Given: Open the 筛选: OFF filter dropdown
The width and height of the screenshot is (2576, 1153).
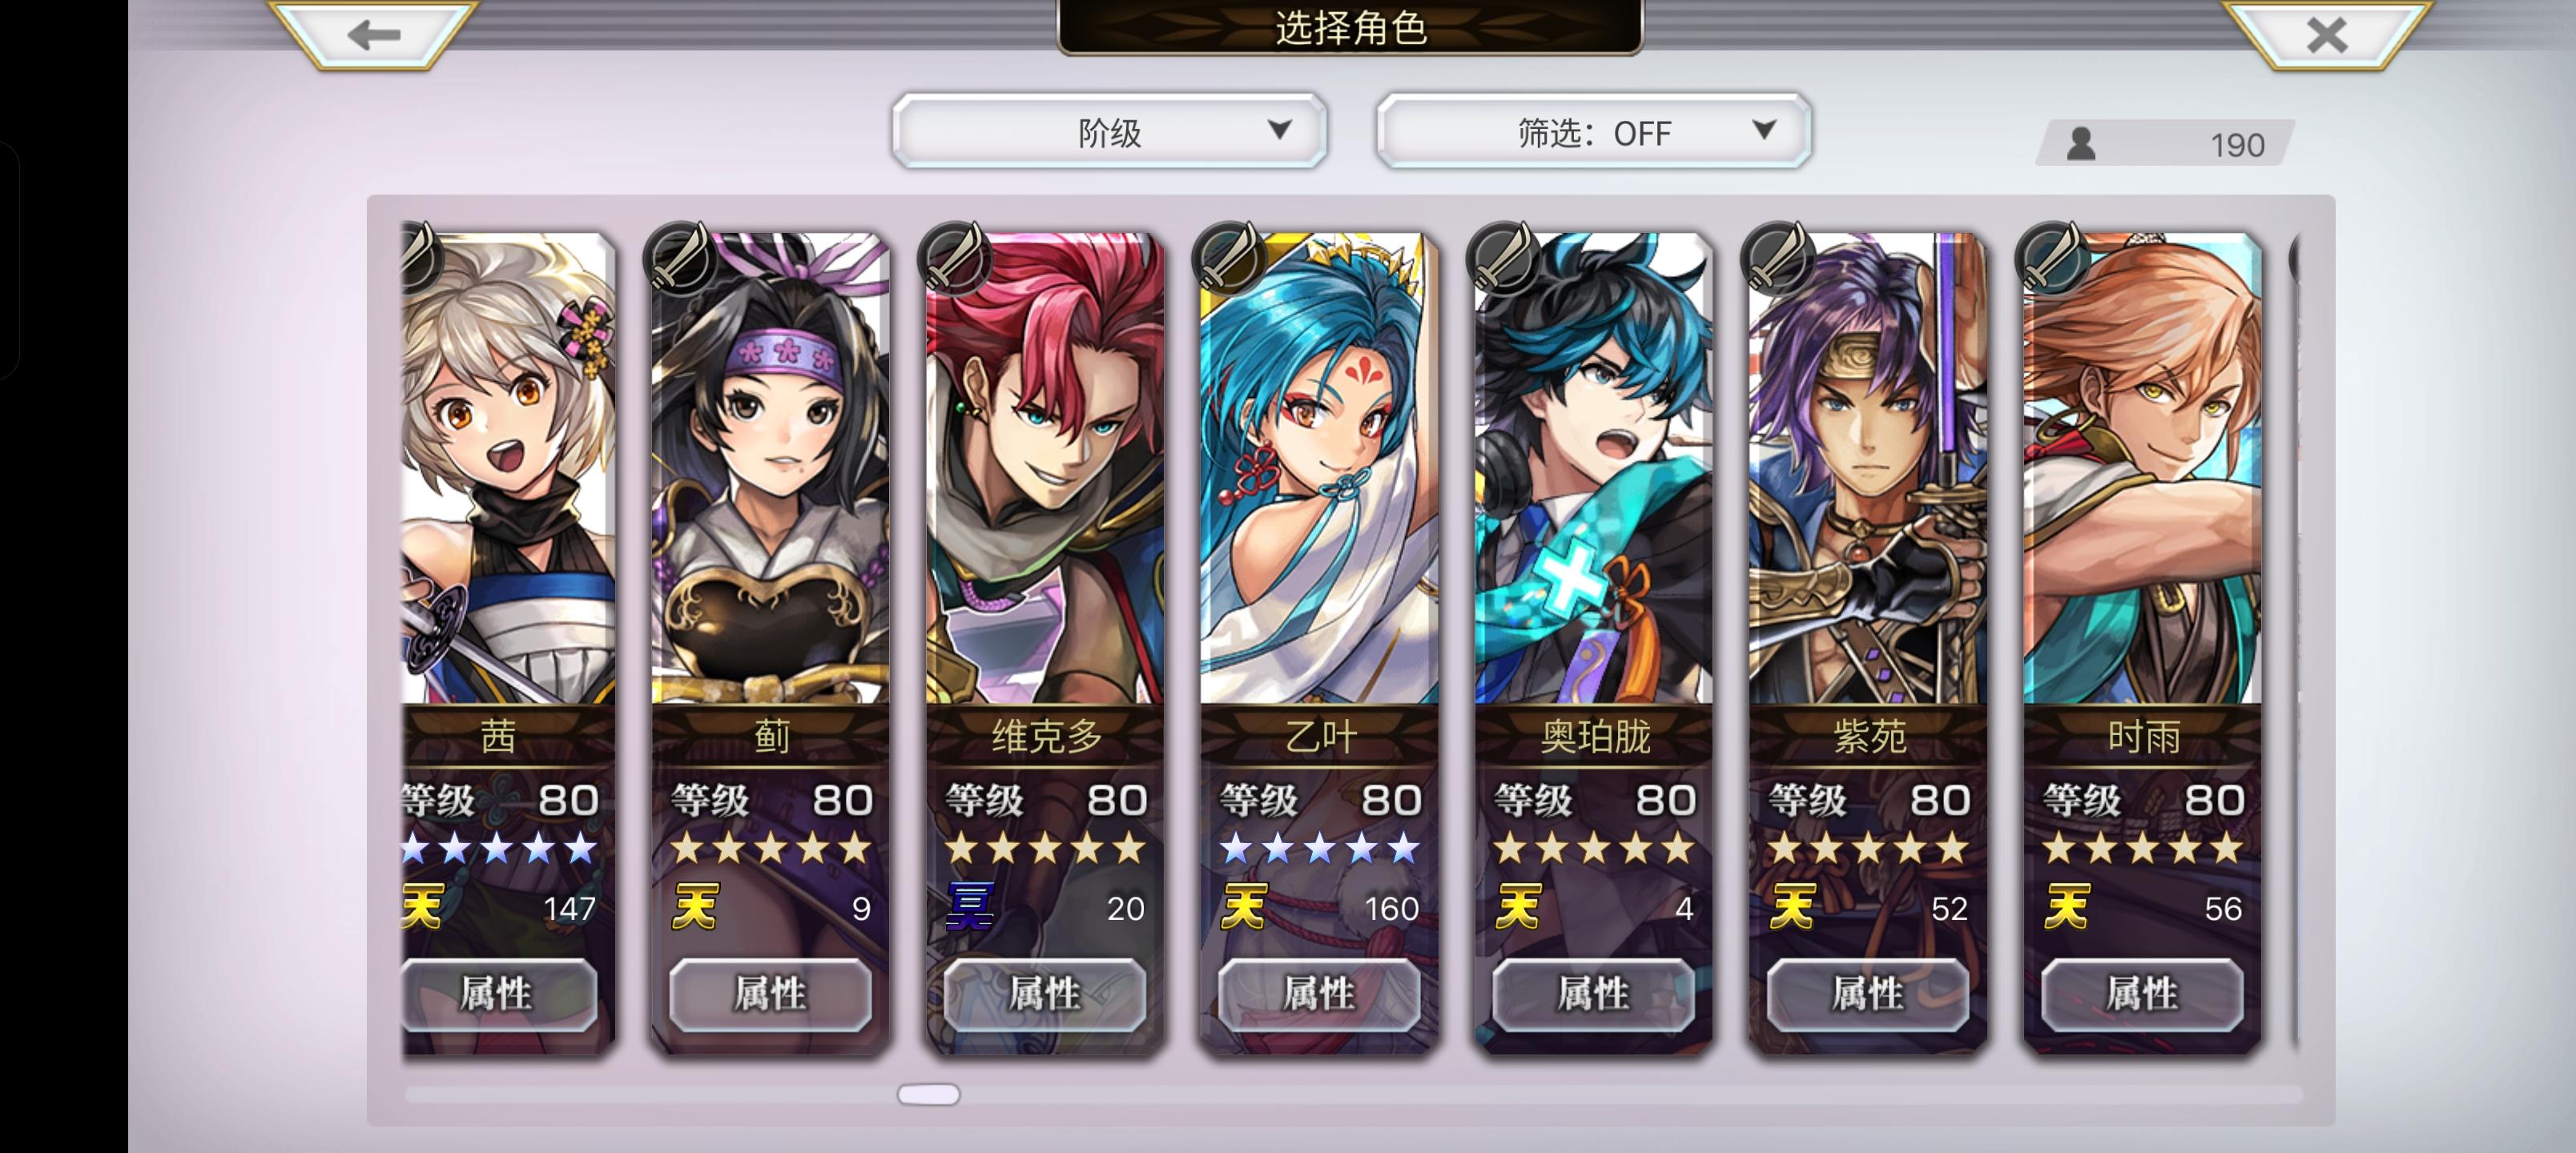Looking at the screenshot, I should coord(1594,132).
